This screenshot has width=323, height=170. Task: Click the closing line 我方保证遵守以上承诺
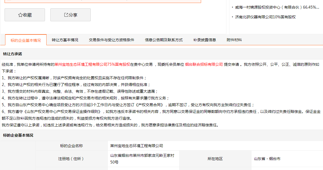(110, 125)
